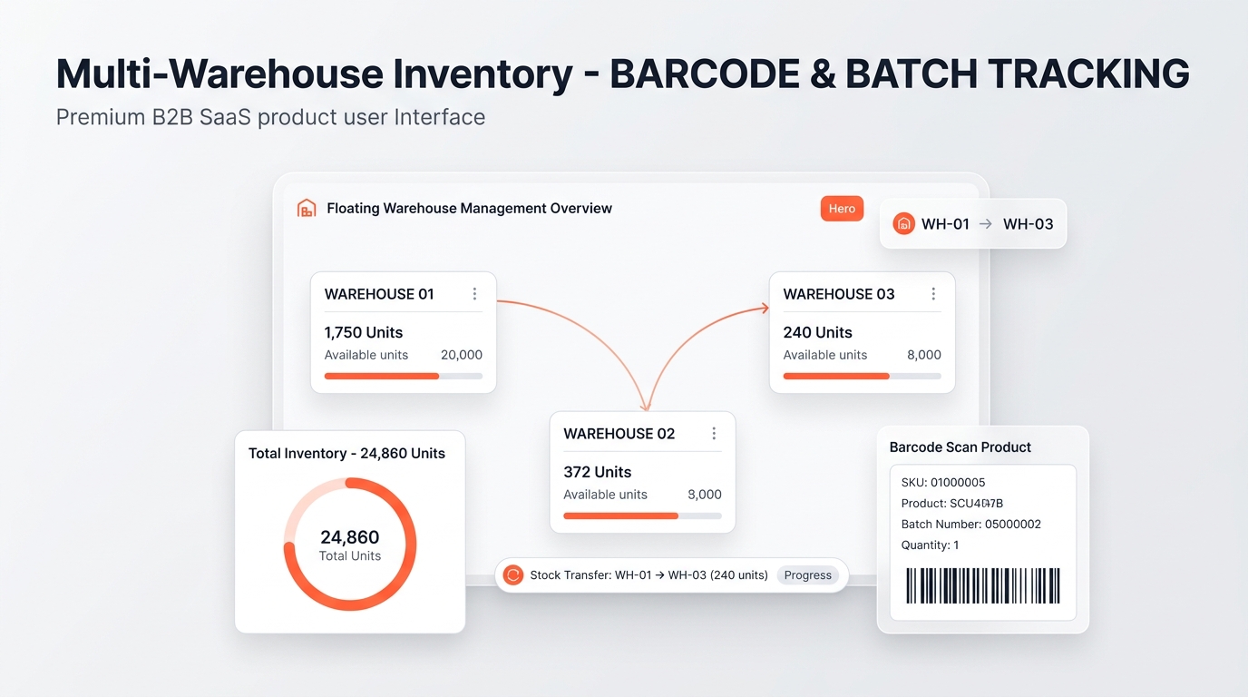Click the 240 Units value
Viewport: 1248px width, 697px height.
818,332
